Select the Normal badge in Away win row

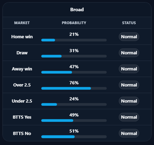point(129,69)
